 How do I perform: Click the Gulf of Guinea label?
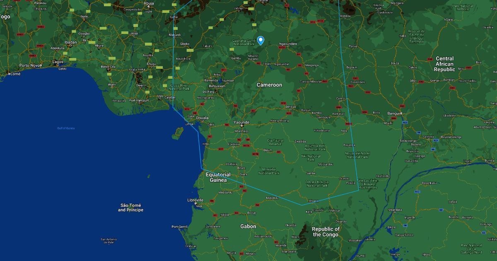tap(66, 128)
